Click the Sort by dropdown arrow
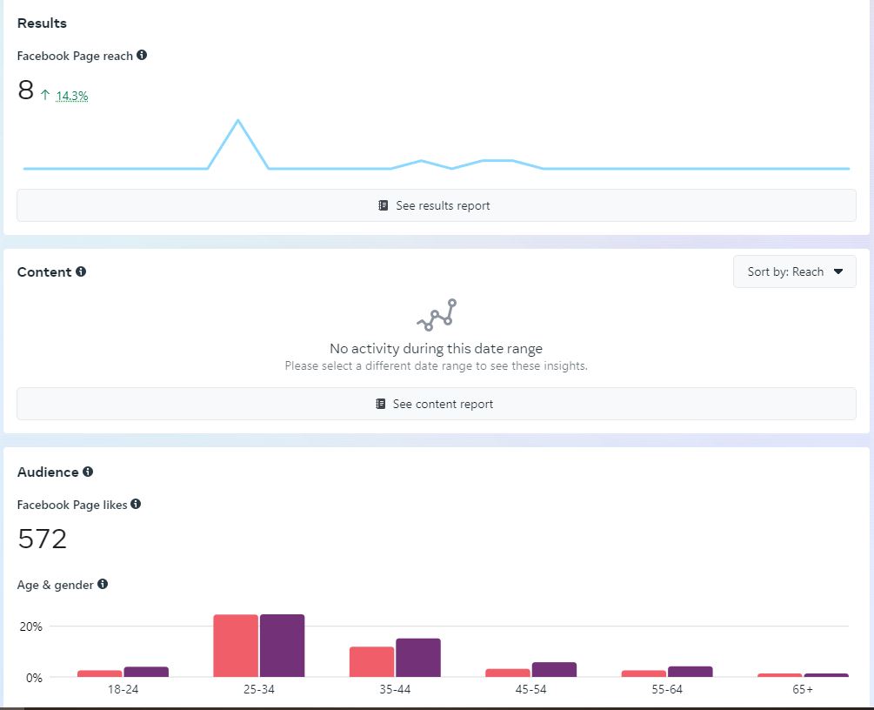Image resolution: width=874 pixels, height=710 pixels. [x=838, y=271]
